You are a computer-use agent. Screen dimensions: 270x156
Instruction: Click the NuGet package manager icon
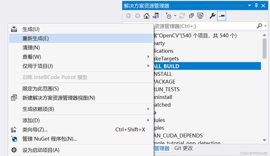point(14,139)
